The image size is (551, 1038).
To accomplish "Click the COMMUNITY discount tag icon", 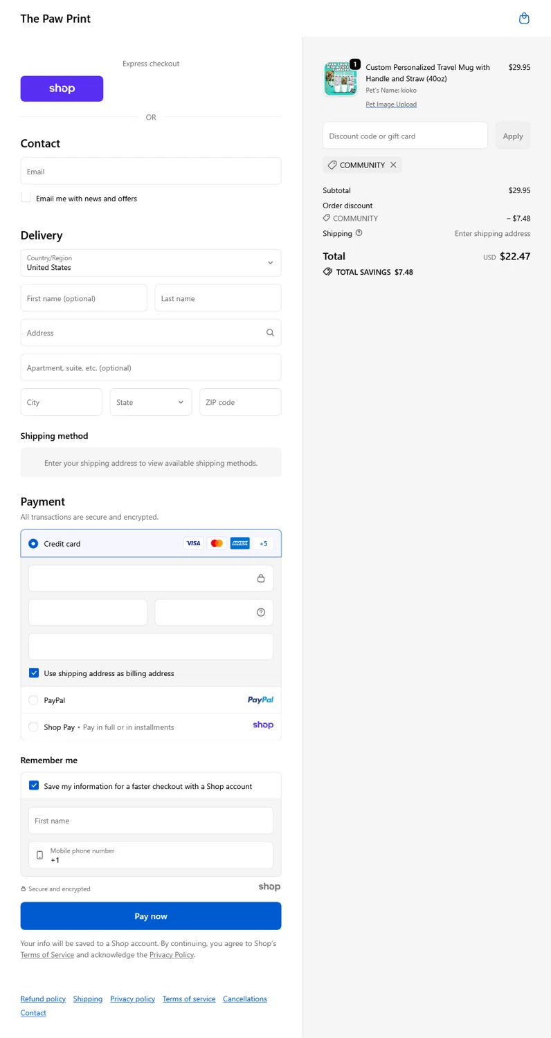I will [x=332, y=165].
